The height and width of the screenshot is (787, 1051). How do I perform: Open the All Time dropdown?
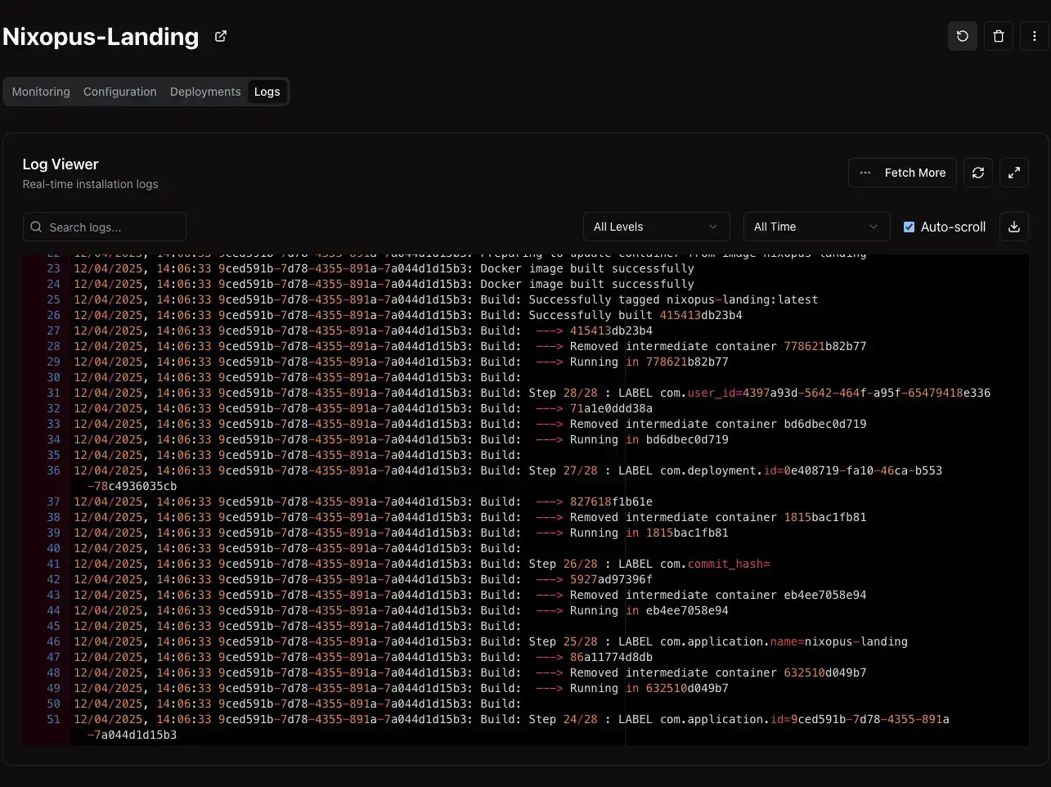pyautogui.click(x=816, y=227)
